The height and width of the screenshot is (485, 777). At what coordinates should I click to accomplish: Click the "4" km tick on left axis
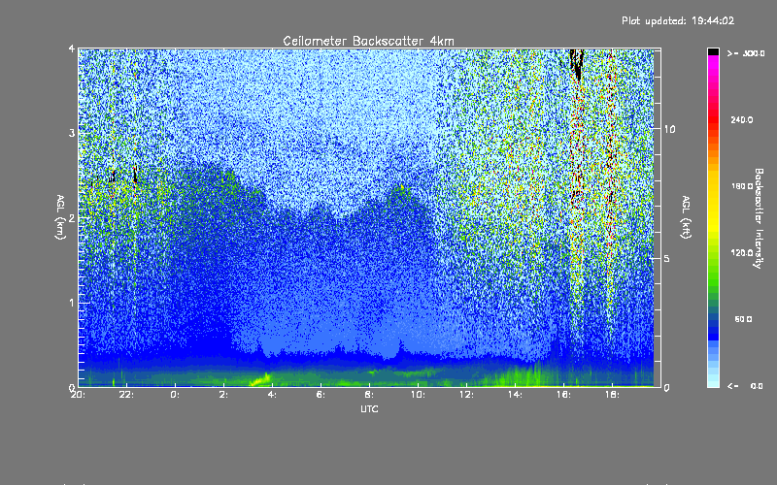[72, 48]
